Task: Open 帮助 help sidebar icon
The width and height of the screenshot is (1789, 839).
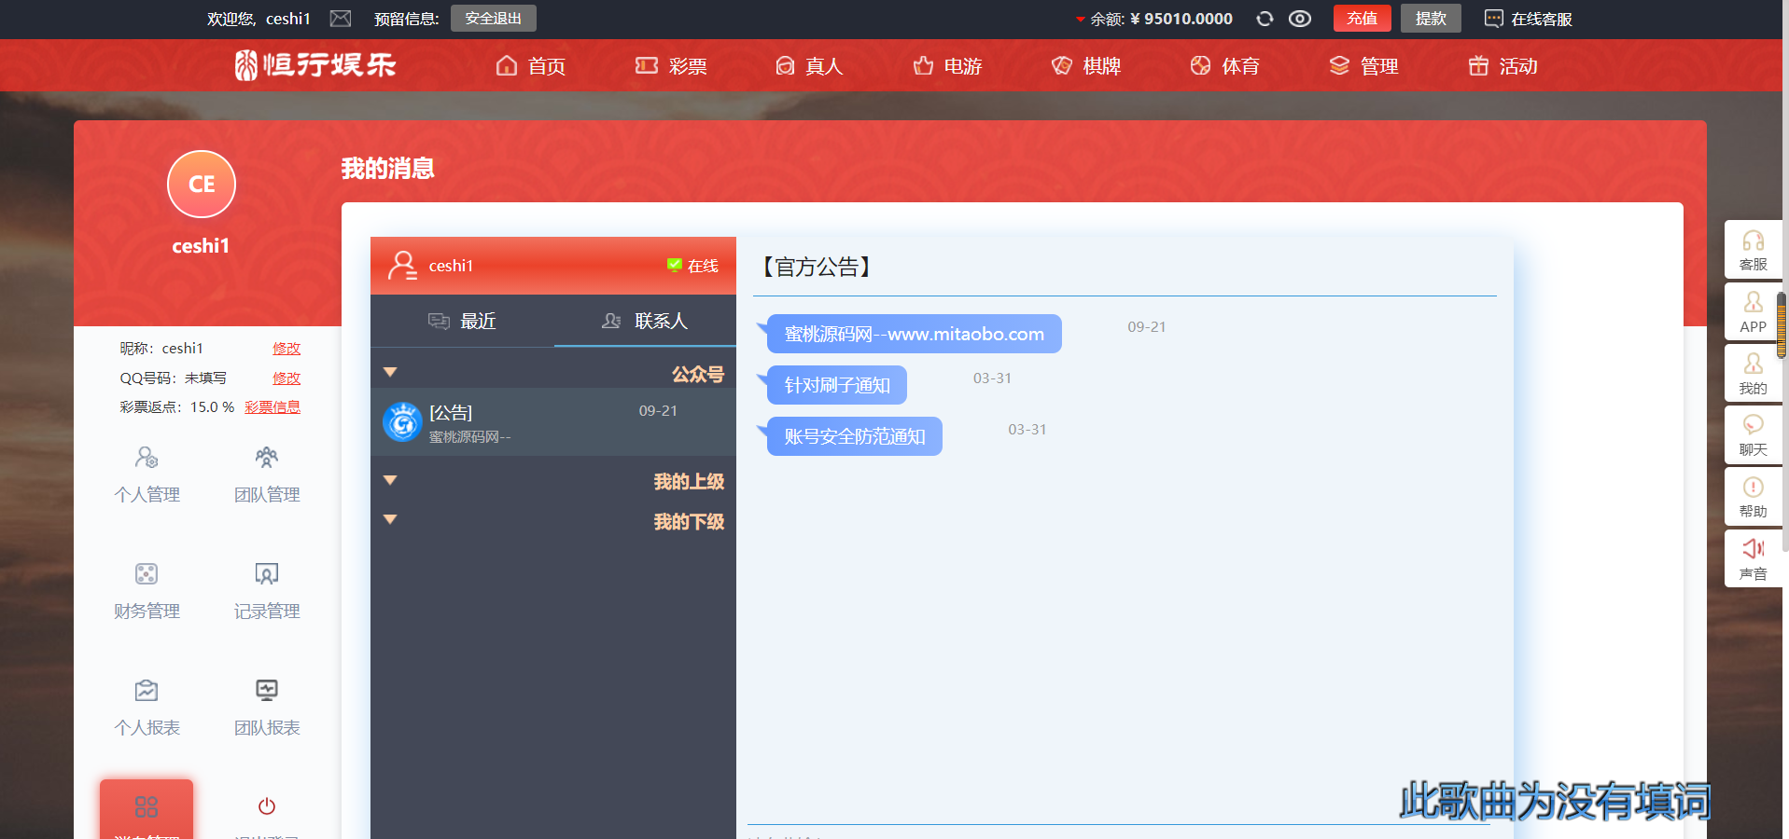Action: coord(1753,497)
